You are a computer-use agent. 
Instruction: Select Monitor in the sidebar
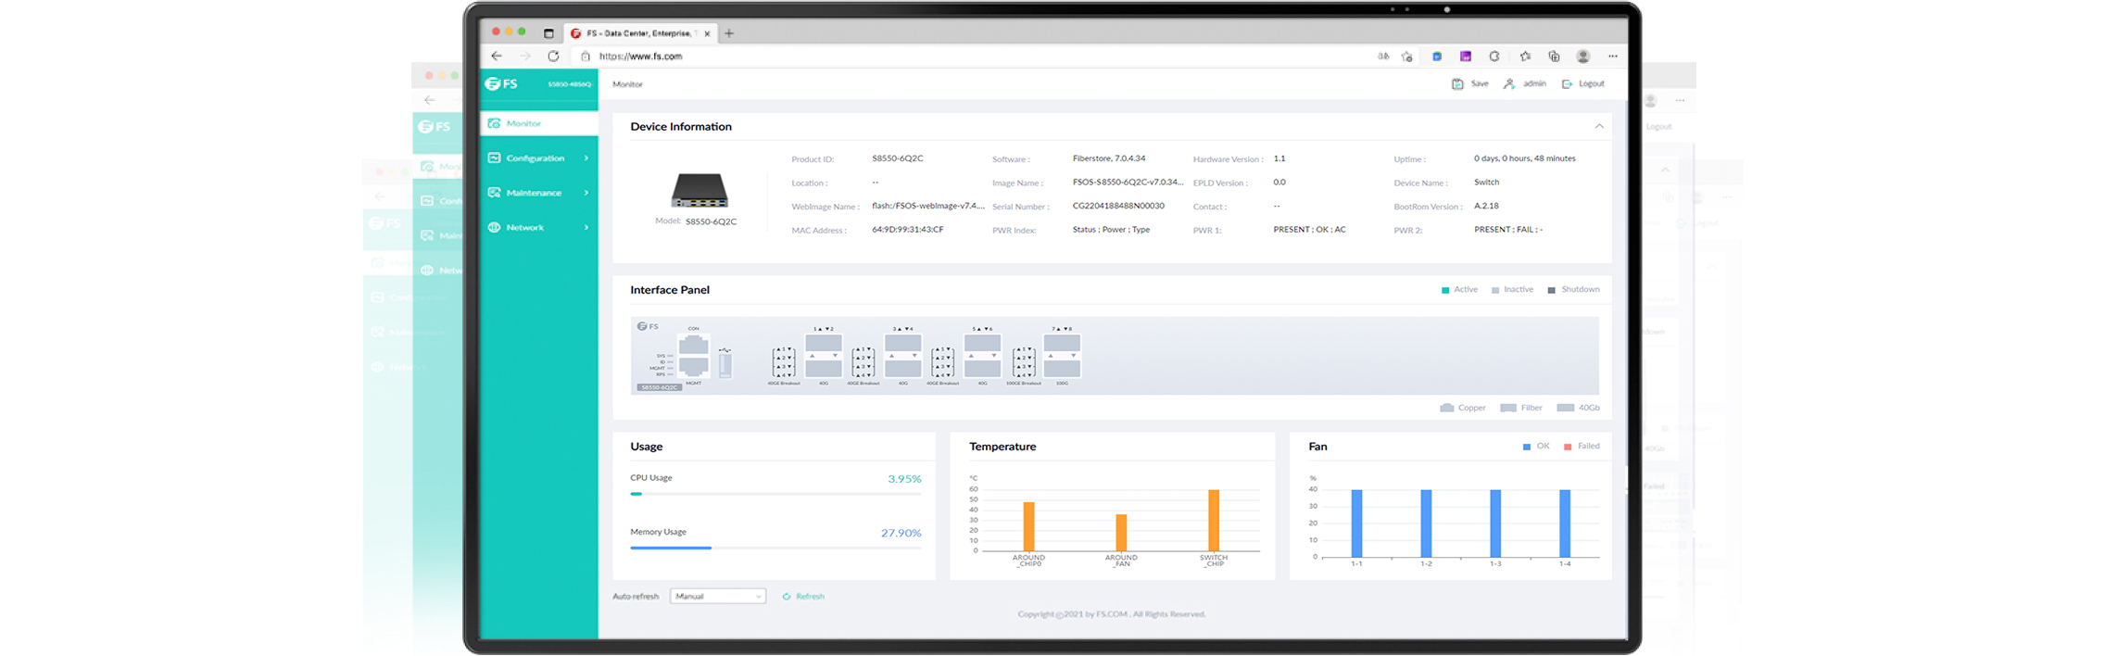click(538, 123)
